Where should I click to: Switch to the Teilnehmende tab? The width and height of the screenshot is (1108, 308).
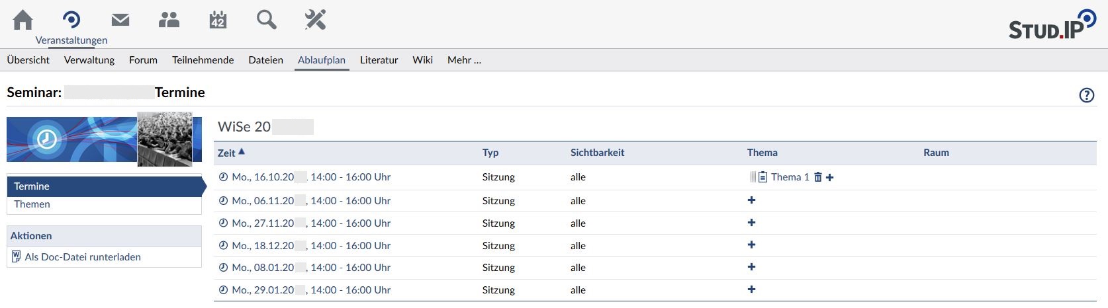pos(203,60)
